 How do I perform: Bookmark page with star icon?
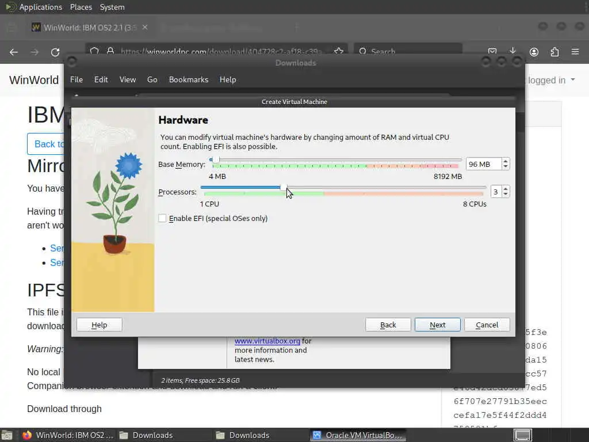(338, 51)
